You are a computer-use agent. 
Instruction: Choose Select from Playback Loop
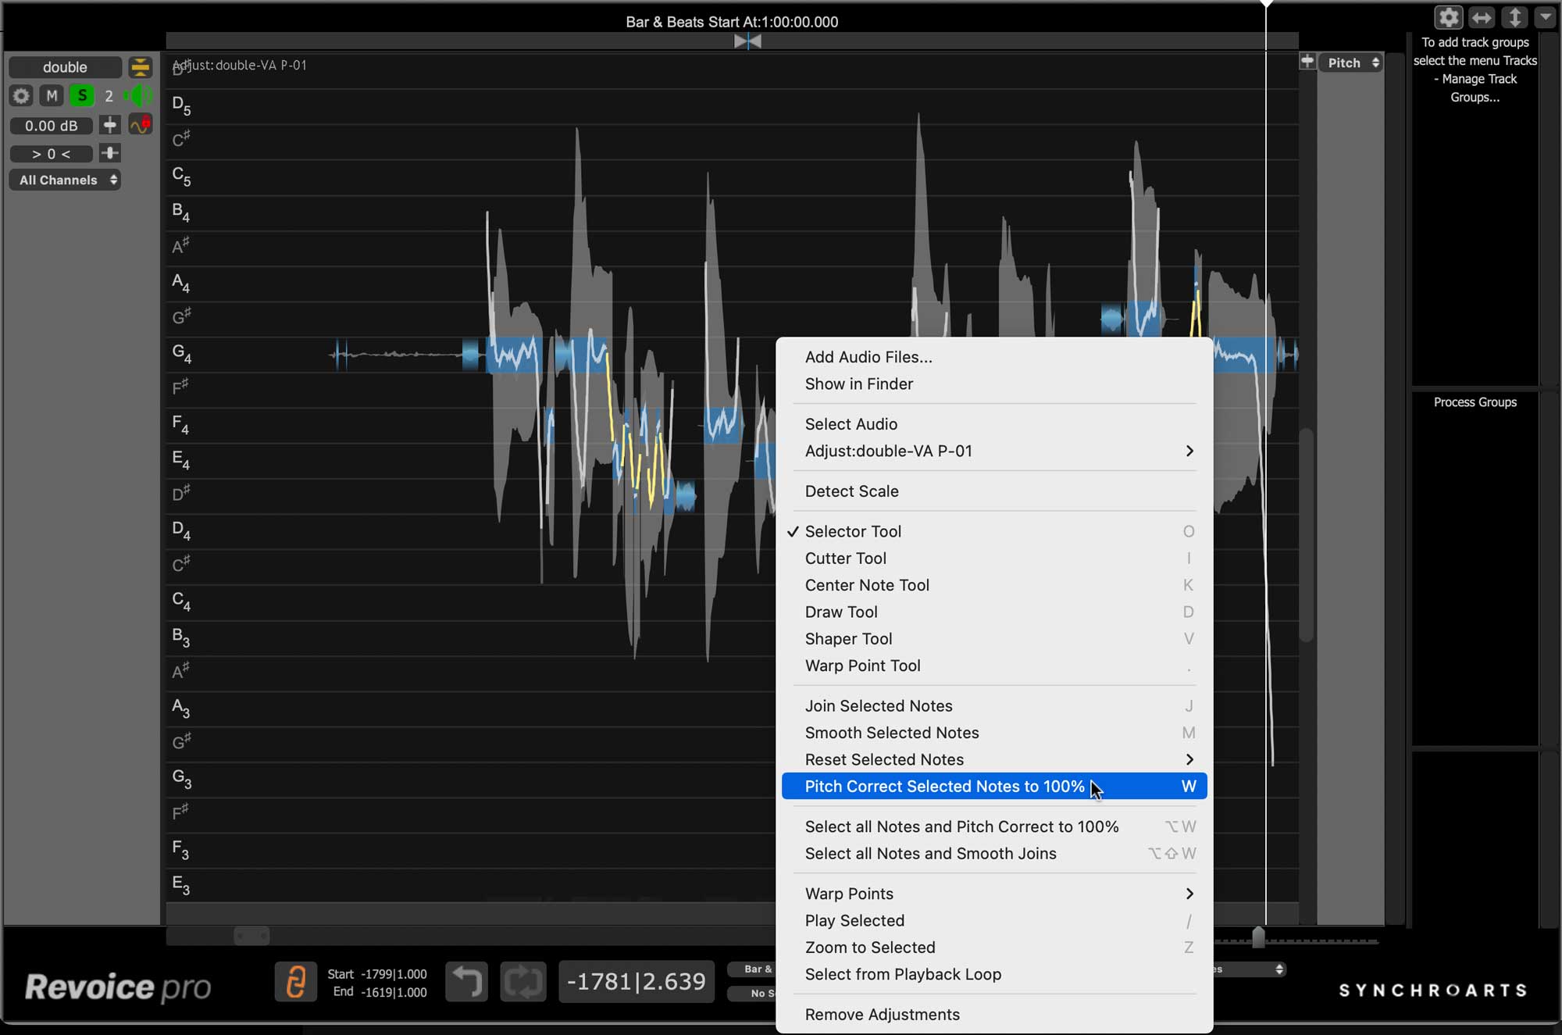coord(994,974)
